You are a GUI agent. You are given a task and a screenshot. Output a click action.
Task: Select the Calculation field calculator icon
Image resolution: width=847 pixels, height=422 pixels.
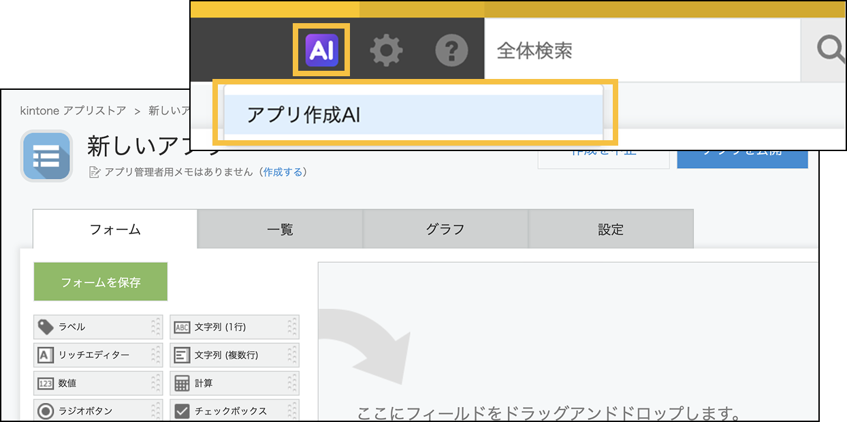coord(182,383)
